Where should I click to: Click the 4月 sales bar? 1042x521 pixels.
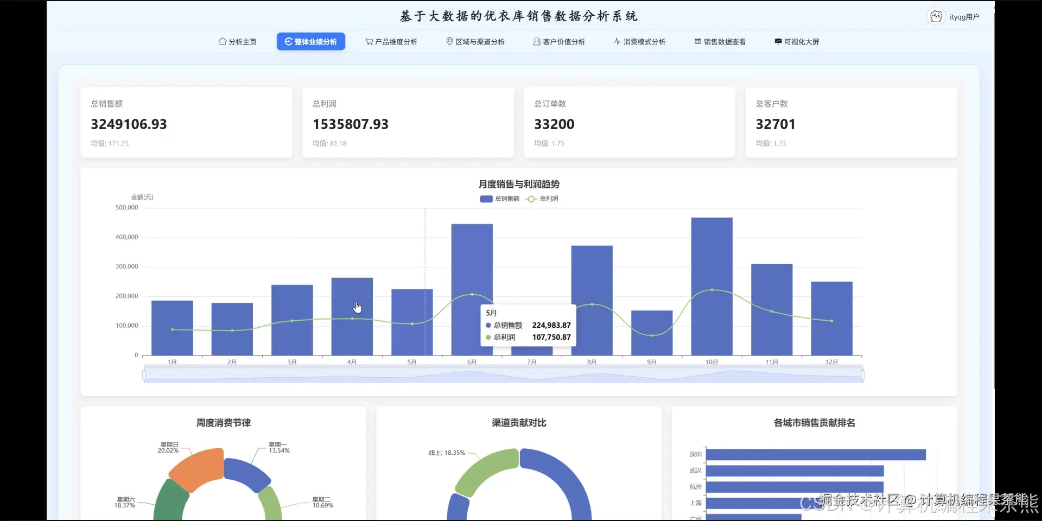tap(352, 316)
